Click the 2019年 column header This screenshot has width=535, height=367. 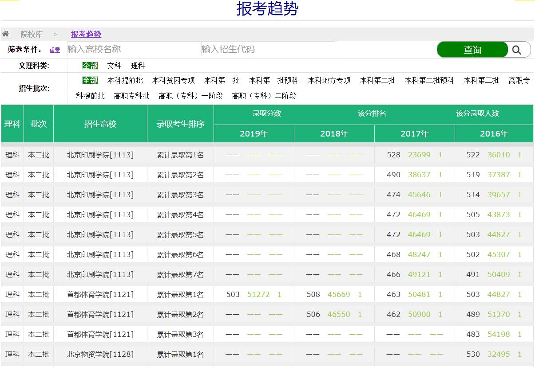point(254,133)
